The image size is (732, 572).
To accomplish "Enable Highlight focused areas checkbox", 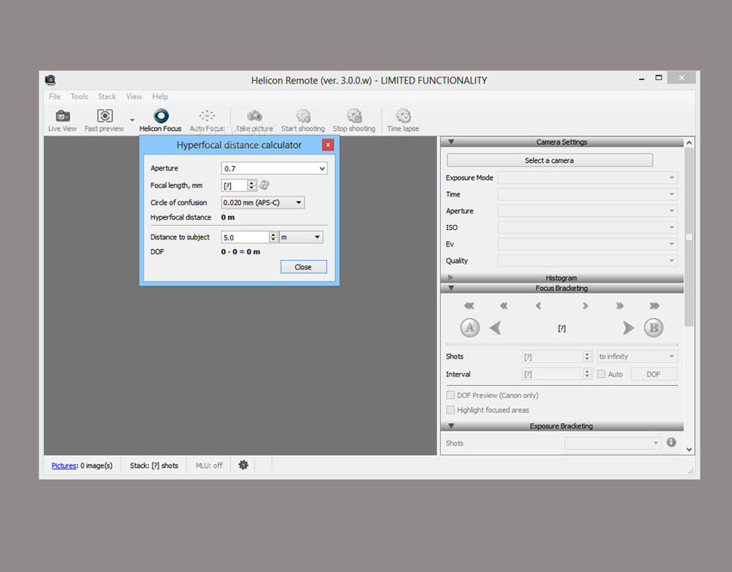I will tap(450, 410).
